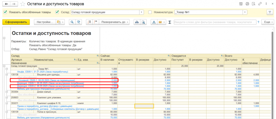276x119 pixels.
Task: Open 'Дирекция, СБ00-2' internal consumption order link
Action: tap(50, 86)
